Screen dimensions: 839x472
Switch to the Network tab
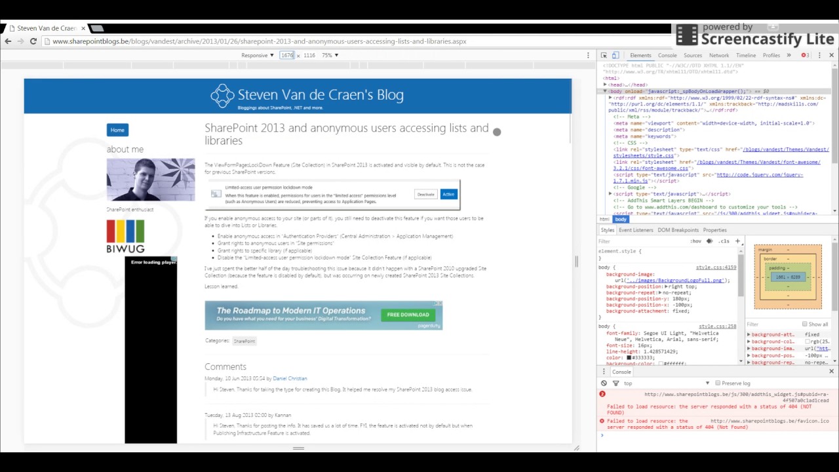[x=719, y=56]
